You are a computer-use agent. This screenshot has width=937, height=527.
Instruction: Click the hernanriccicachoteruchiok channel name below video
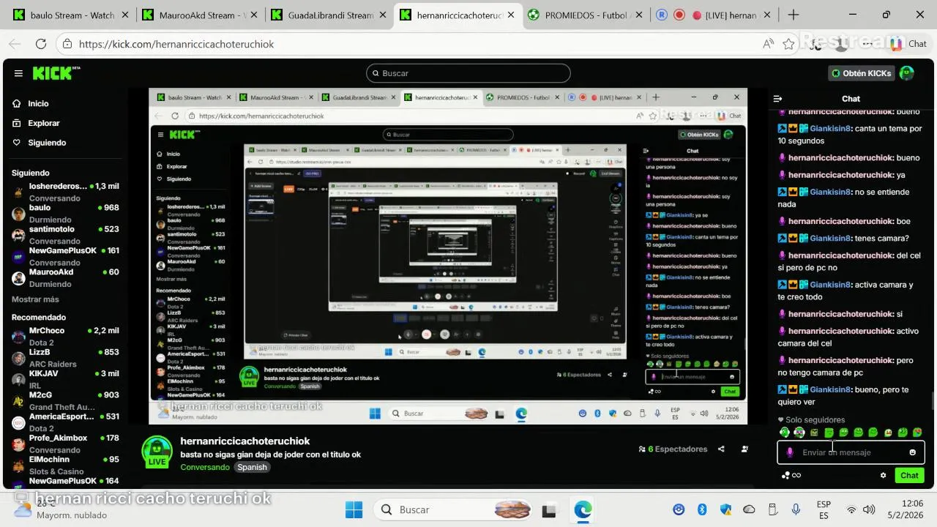[245, 441]
